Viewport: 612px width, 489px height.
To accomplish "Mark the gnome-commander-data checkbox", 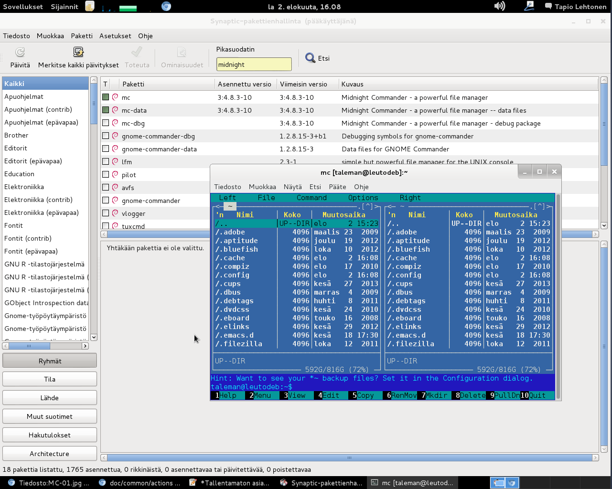I will tap(106, 149).
